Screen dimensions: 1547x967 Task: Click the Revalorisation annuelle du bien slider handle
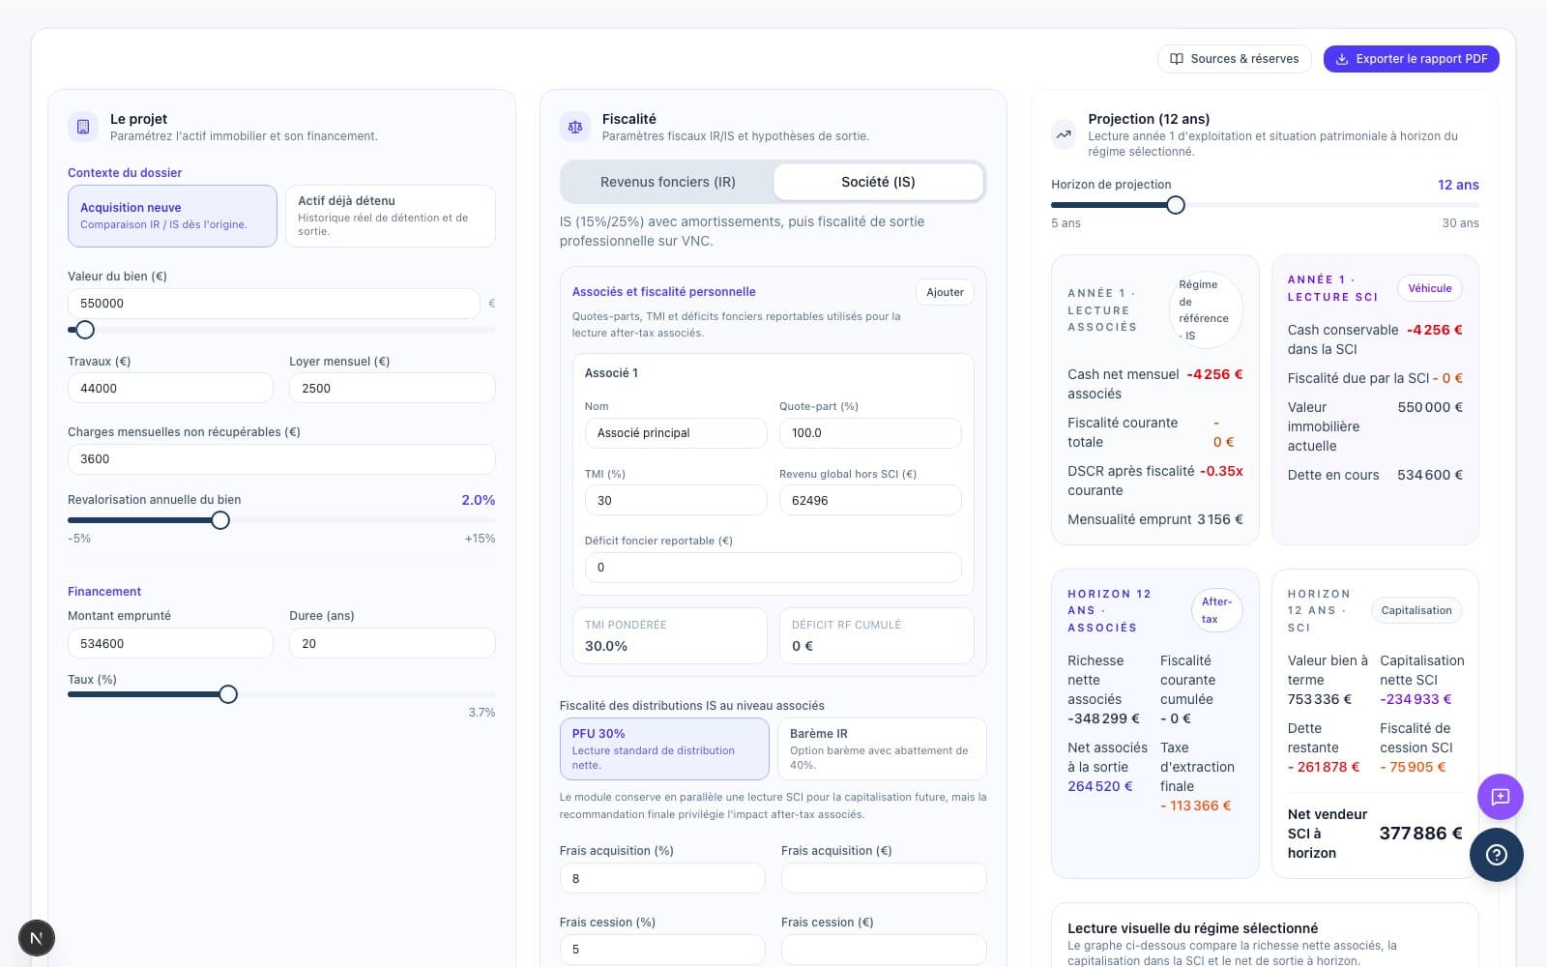pos(220,520)
